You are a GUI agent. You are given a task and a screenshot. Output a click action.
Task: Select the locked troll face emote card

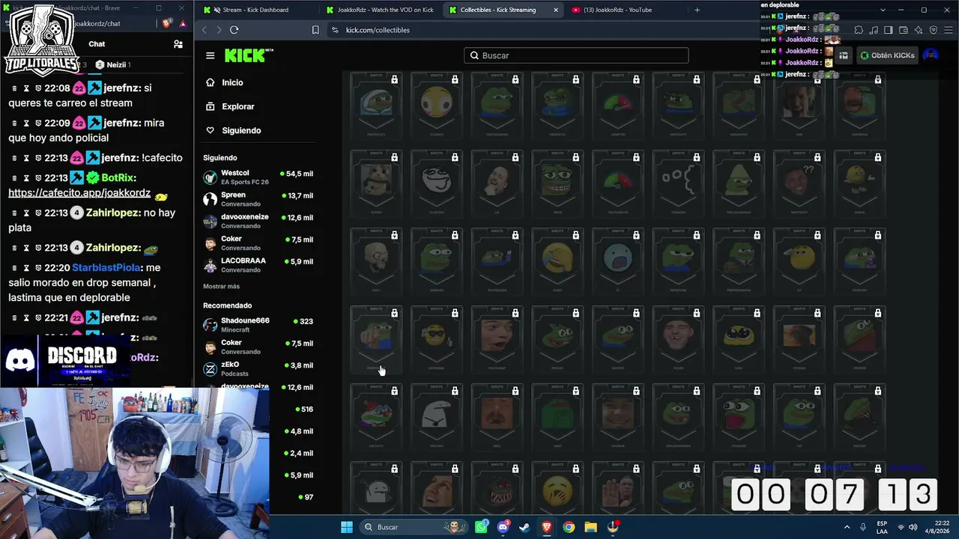[437, 183]
